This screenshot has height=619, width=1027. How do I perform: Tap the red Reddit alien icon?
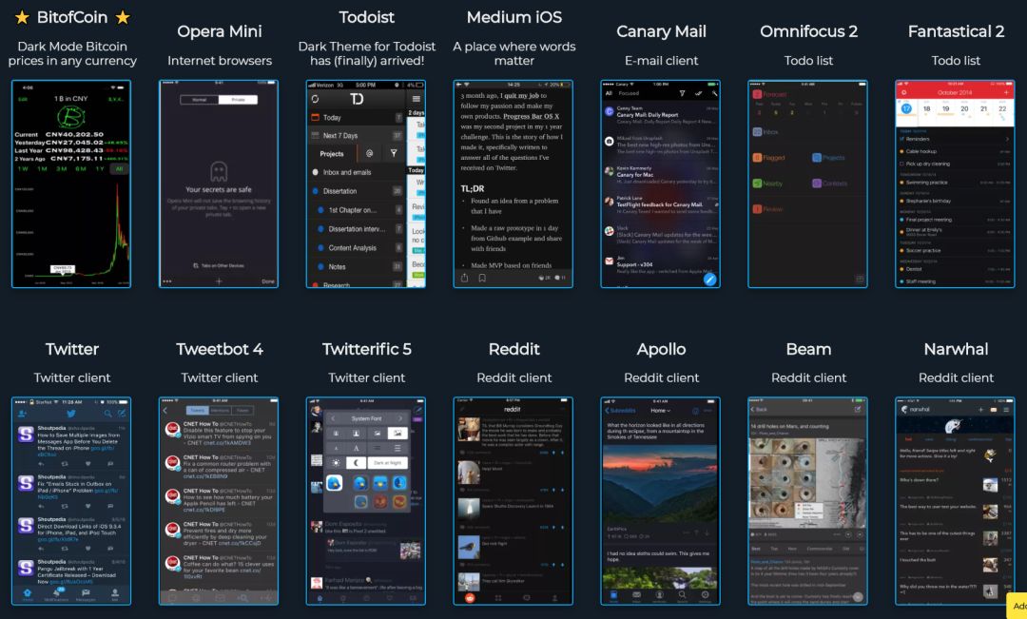coord(470,597)
